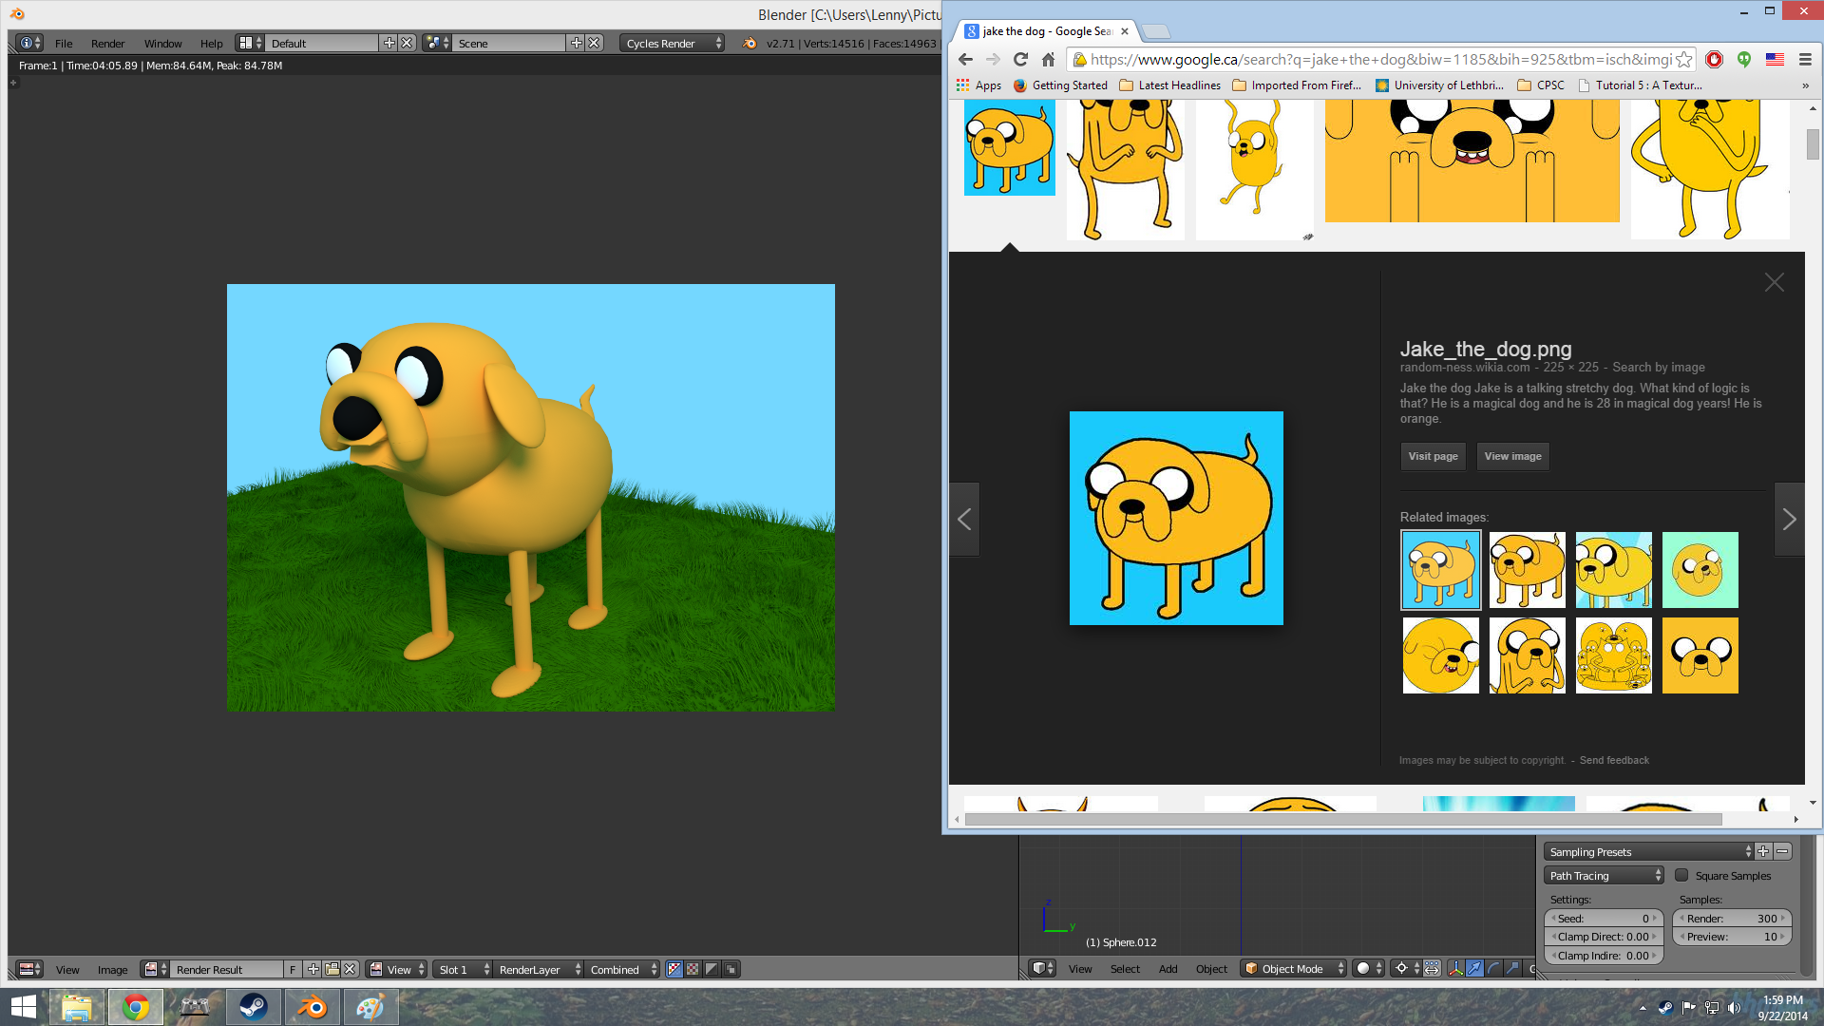Open the screen layout browse icon
Viewport: 1824px width, 1026px height.
[x=250, y=43]
